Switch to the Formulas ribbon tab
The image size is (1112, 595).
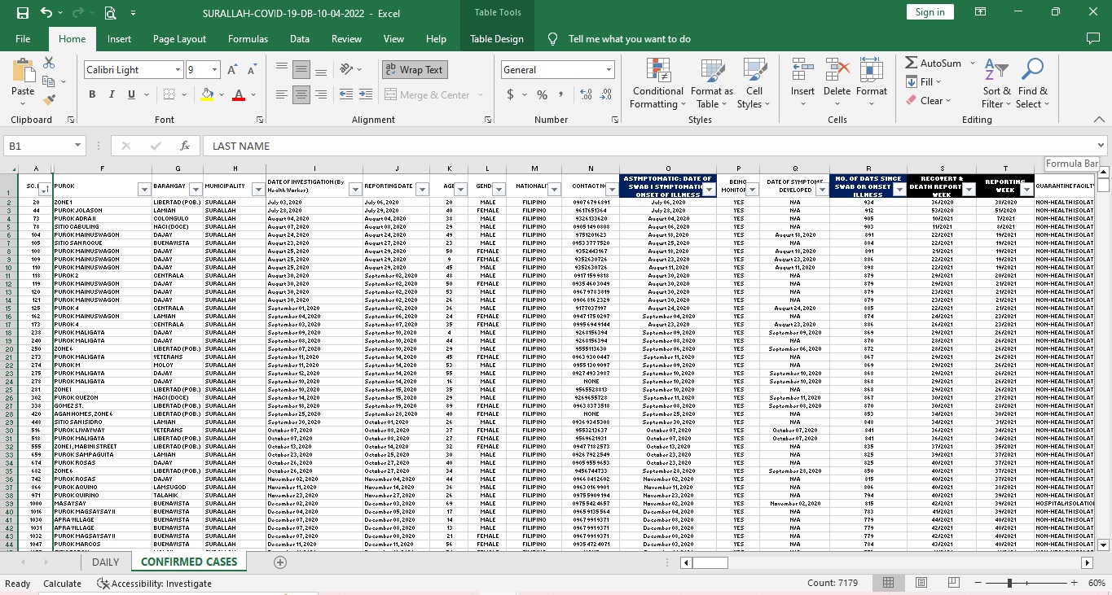tap(248, 39)
